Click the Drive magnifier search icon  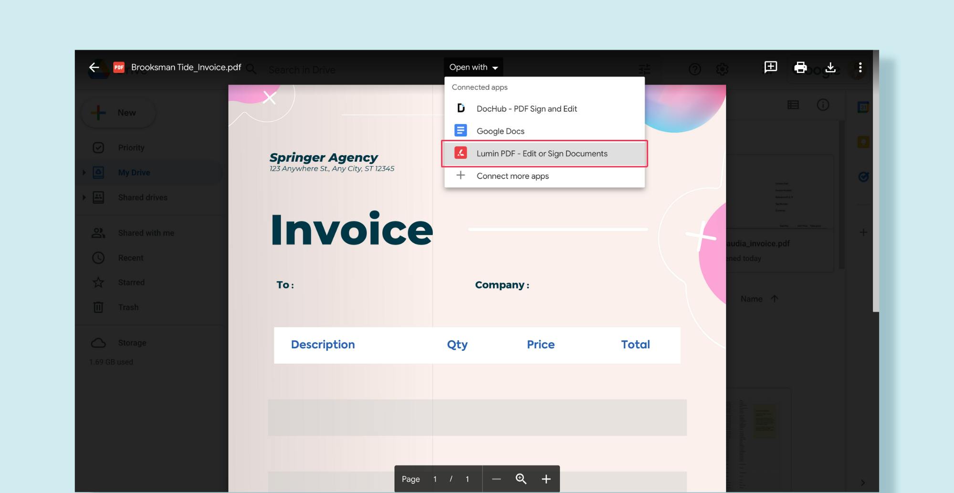point(252,70)
